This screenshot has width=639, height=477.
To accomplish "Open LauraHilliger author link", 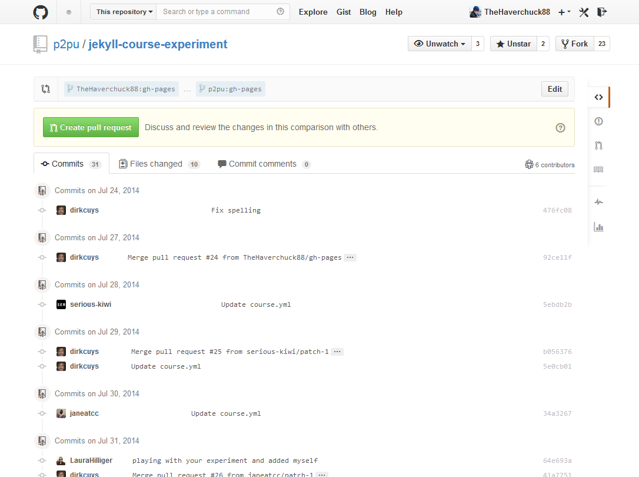I will point(91,461).
